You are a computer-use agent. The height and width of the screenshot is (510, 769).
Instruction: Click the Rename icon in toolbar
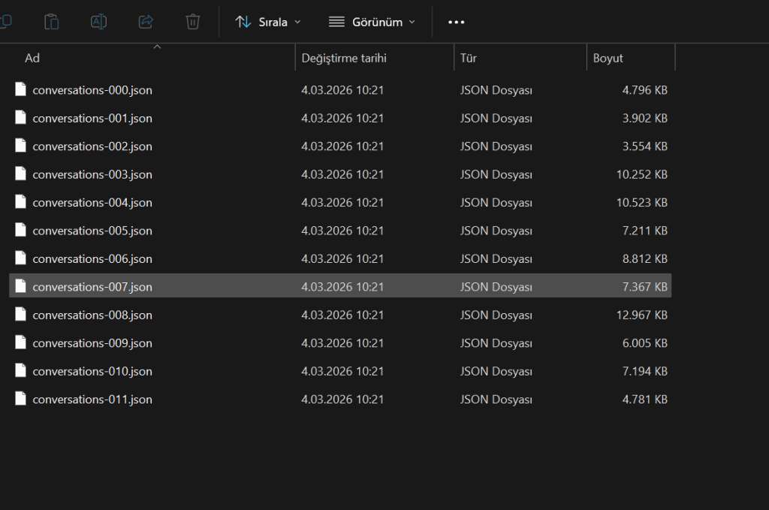click(98, 22)
